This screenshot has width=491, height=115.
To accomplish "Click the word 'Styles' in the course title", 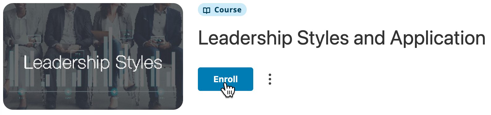I will (x=323, y=39).
